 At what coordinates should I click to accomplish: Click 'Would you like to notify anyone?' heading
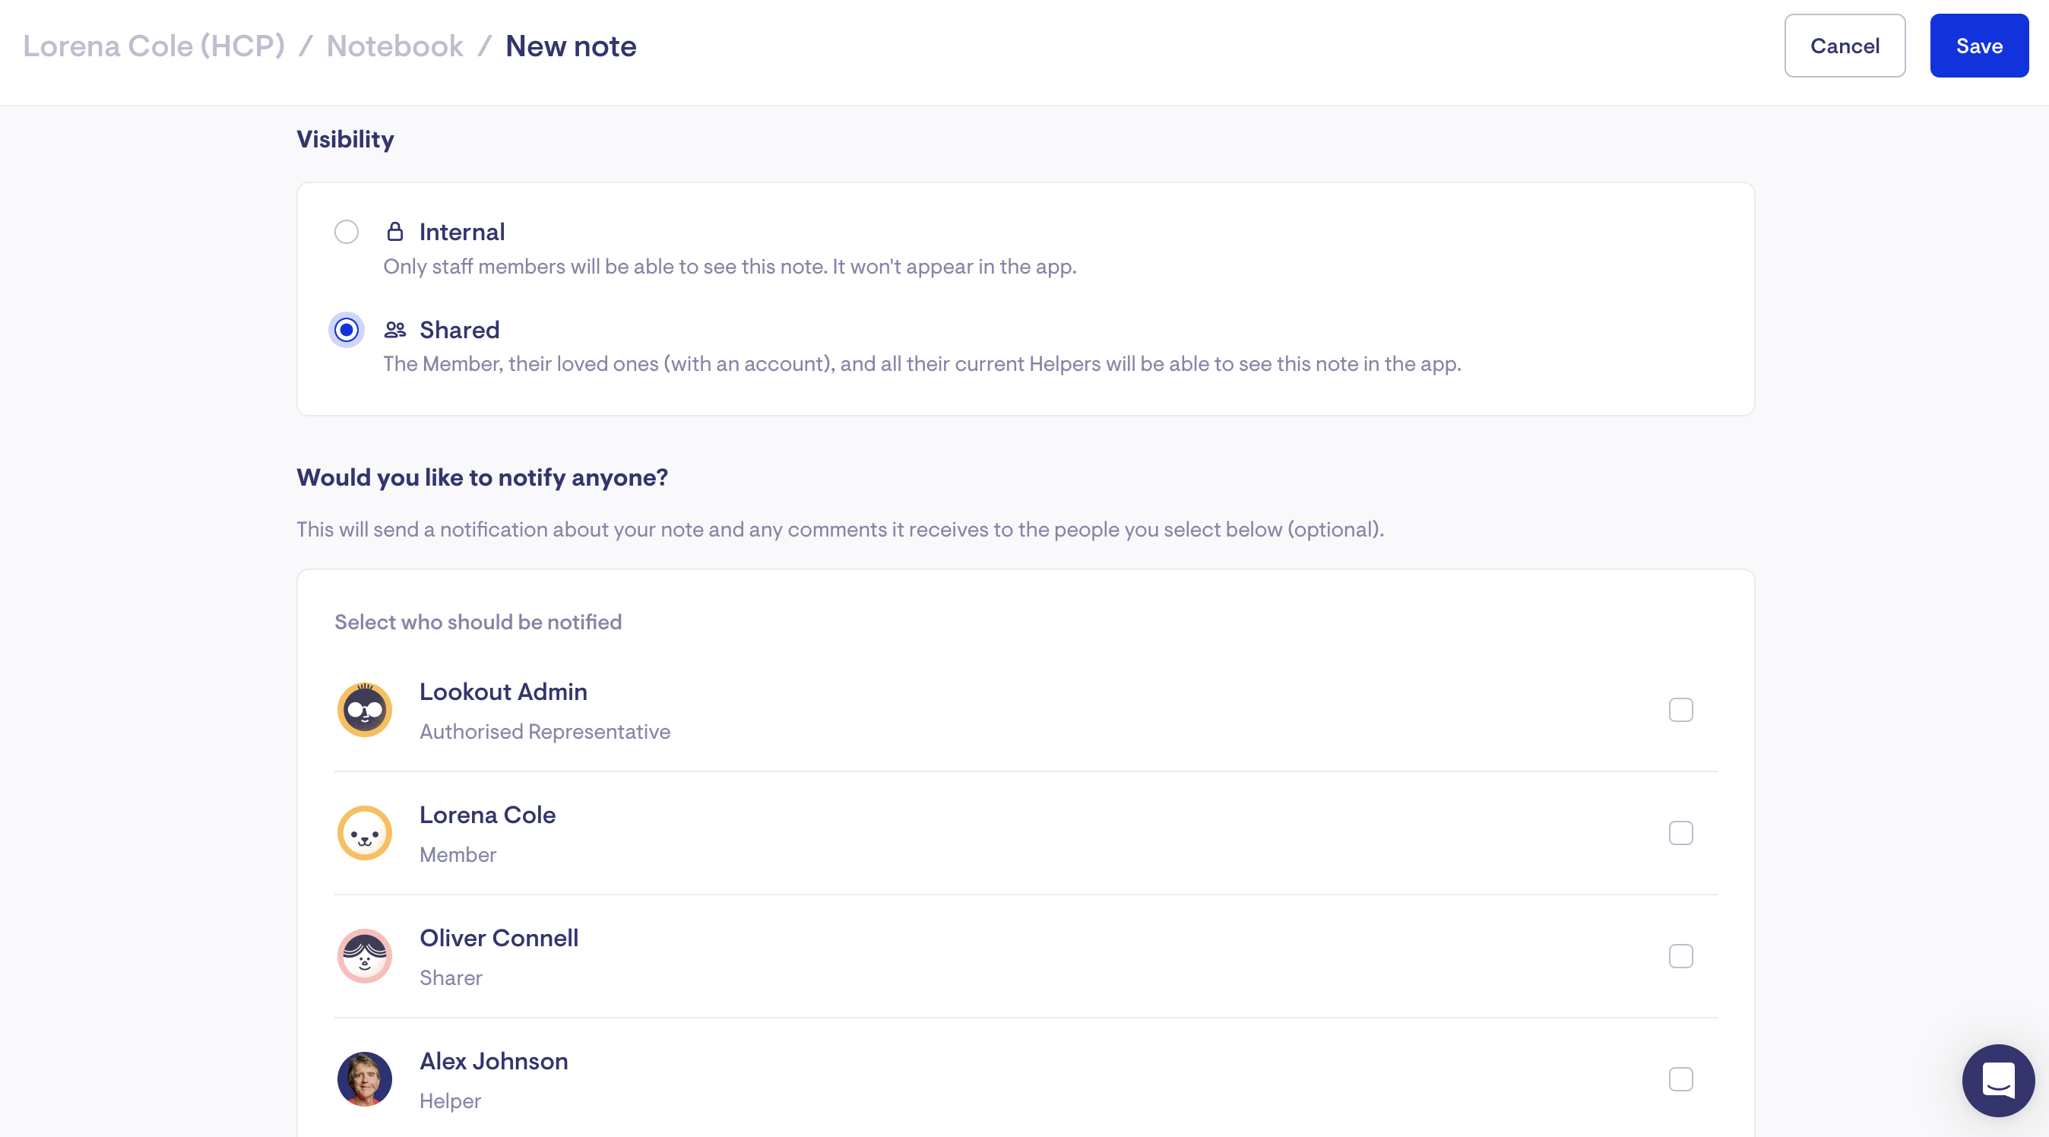pyautogui.click(x=482, y=477)
